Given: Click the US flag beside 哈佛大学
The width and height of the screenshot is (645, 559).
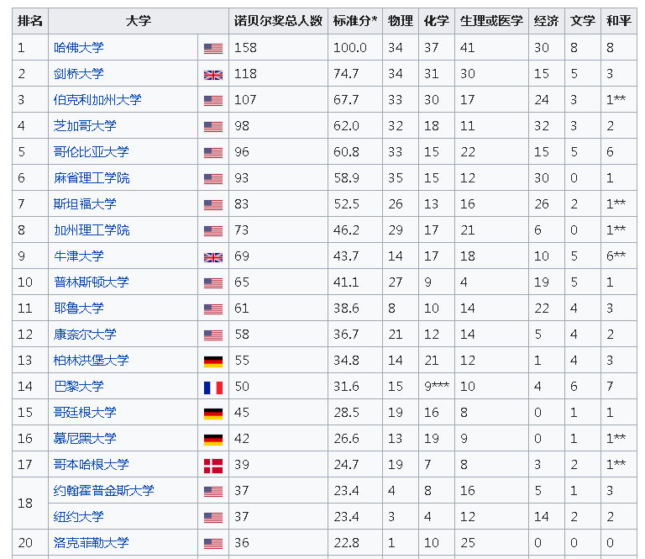Looking at the screenshot, I should coord(213,49).
